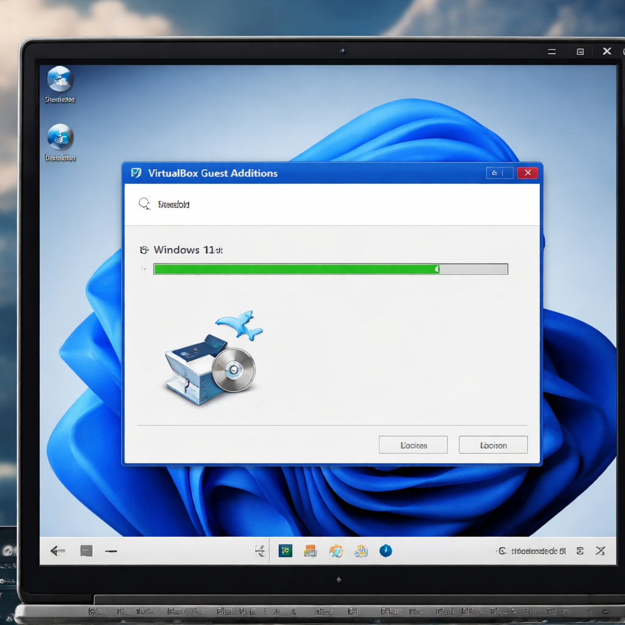Click the mouse integration icon in the taskbar
The width and height of the screenshot is (625, 625).
[259, 551]
